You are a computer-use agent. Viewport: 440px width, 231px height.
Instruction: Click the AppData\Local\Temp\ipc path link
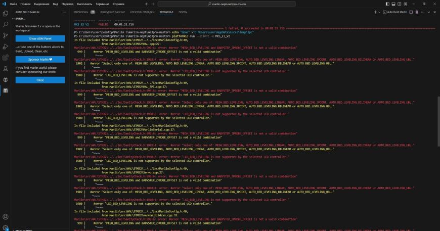[224, 32]
